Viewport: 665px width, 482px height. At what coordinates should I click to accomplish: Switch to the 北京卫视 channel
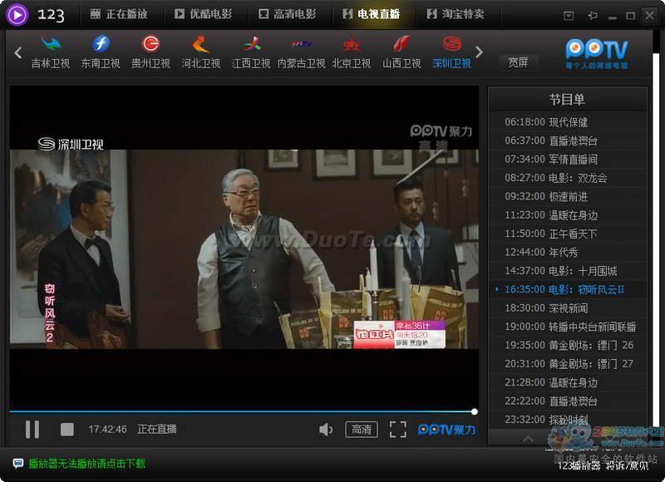[352, 52]
